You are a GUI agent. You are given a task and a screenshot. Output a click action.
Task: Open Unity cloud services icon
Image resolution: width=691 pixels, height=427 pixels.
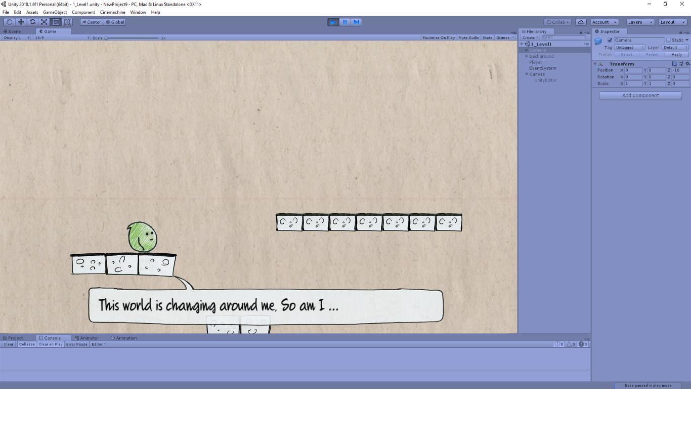pyautogui.click(x=581, y=22)
